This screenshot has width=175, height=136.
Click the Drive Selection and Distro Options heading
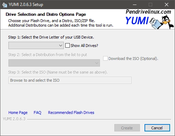pos(46,14)
